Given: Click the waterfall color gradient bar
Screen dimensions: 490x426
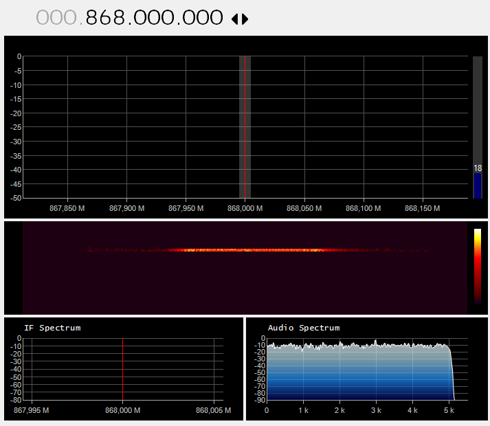Looking at the screenshot, I should click(478, 267).
